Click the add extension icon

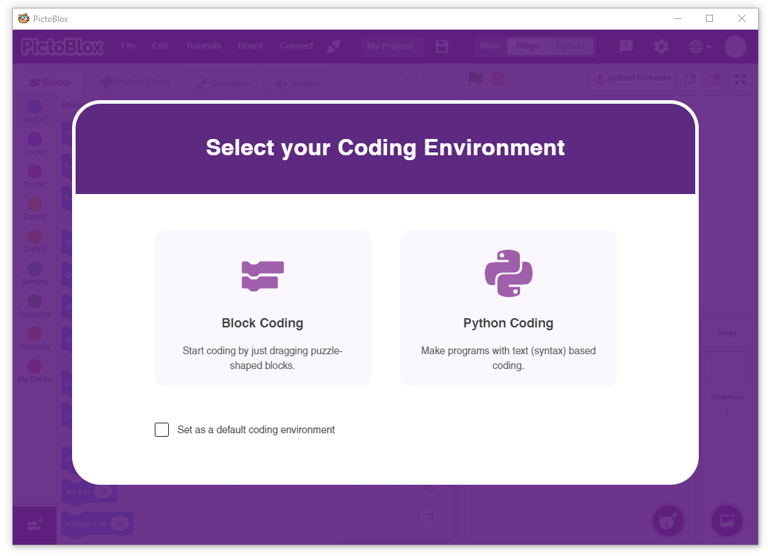[35, 525]
